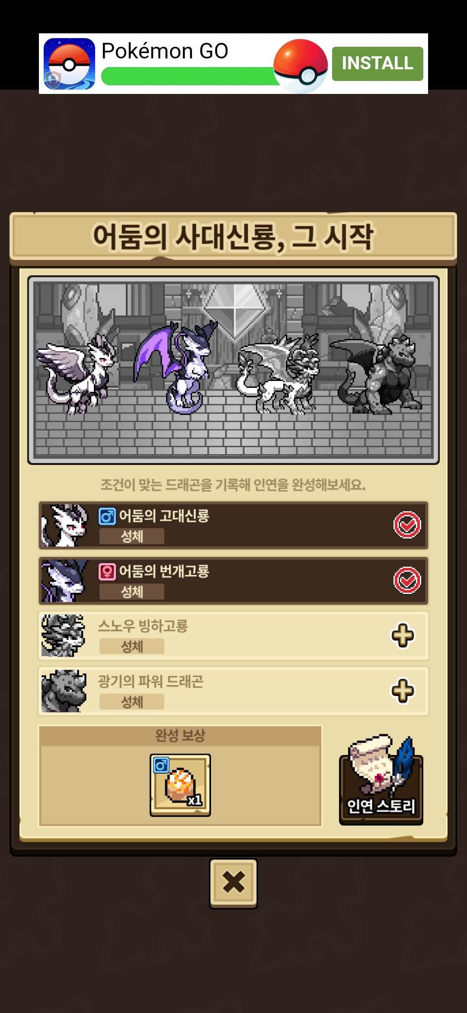467x1013 pixels.
Task: Select the 어둠의 번개고룡 dragon portrait
Action: click(x=64, y=581)
